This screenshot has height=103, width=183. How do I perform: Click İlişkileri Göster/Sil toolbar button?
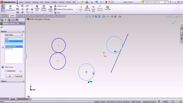coord(87,8)
